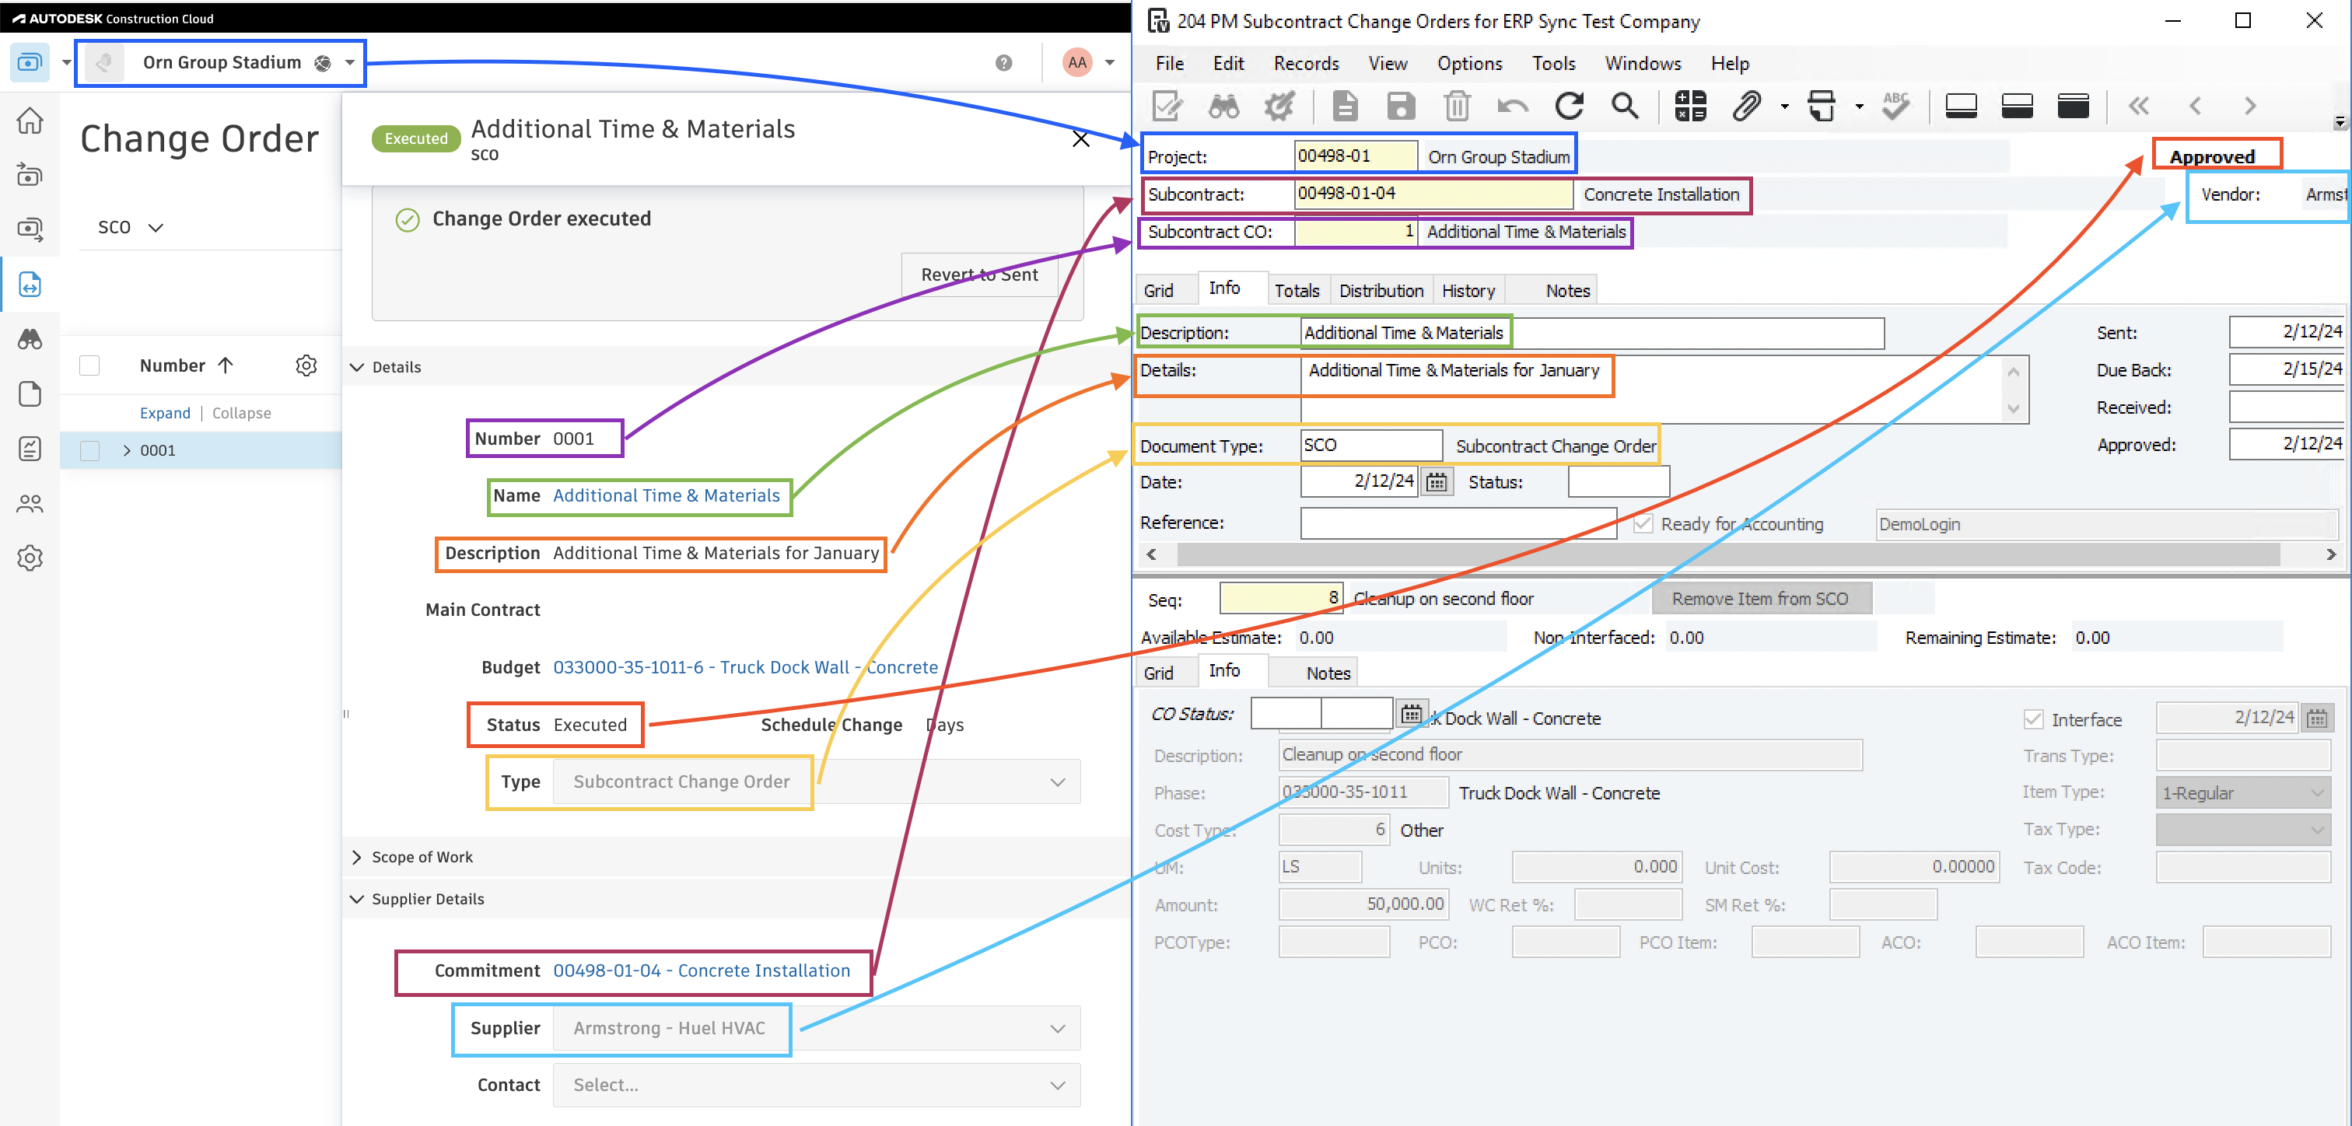
Task: Toggle the Interface checkbox
Action: (2033, 719)
